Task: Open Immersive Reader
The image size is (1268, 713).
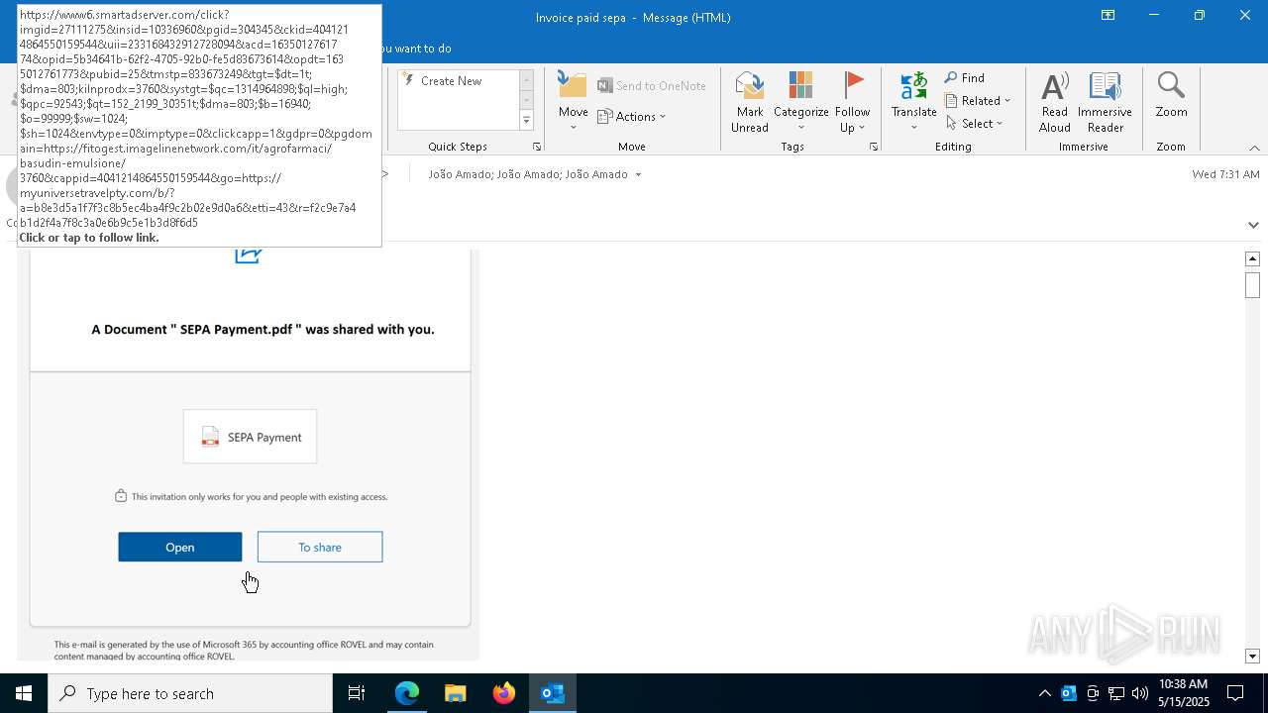Action: click(x=1105, y=103)
